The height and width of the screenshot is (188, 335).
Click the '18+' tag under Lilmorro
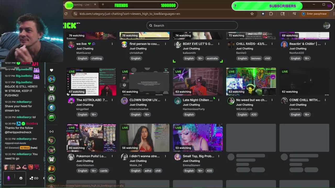pyautogui.click(x=307, y=115)
